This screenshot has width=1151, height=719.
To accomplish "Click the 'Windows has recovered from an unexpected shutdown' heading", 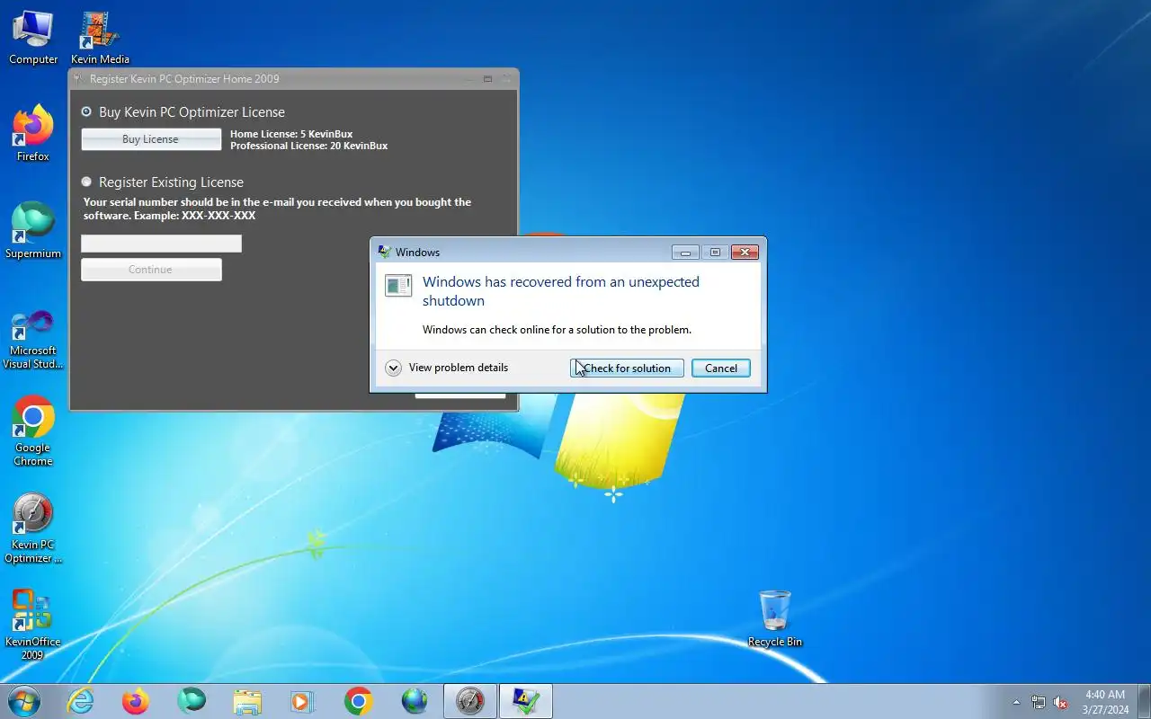I will click(561, 291).
